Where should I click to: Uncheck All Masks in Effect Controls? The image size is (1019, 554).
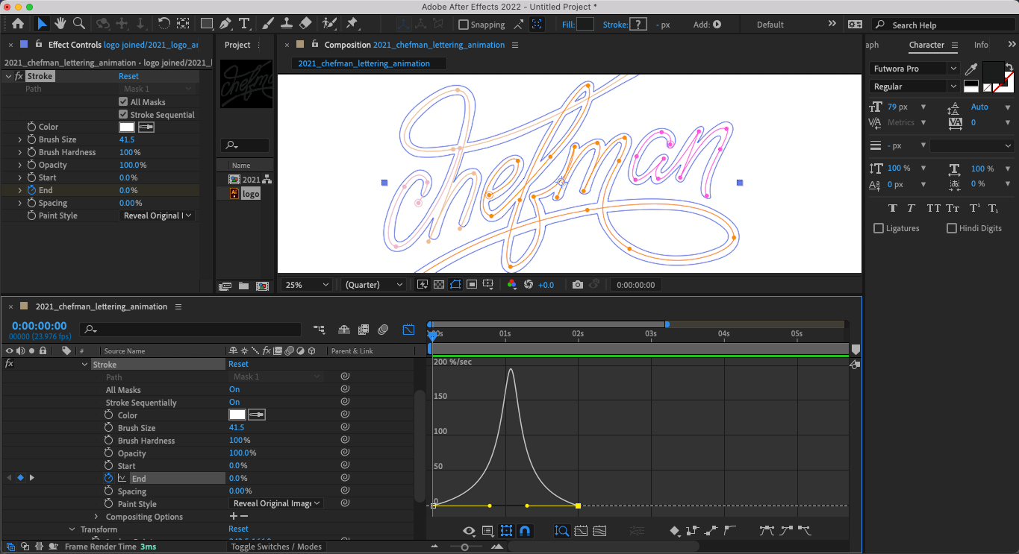click(x=123, y=102)
